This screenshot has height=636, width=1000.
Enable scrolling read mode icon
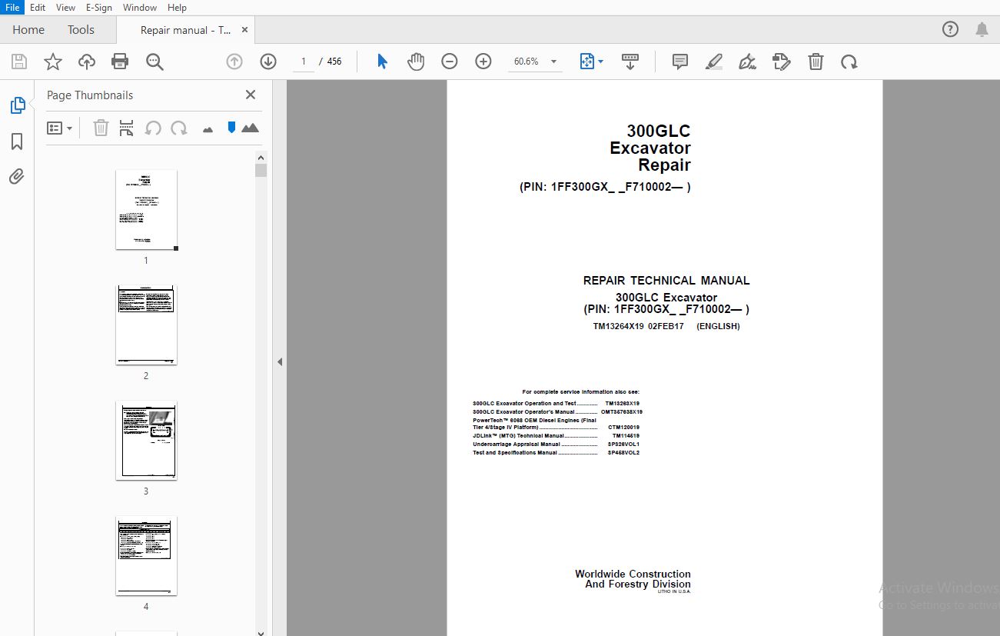pos(630,62)
